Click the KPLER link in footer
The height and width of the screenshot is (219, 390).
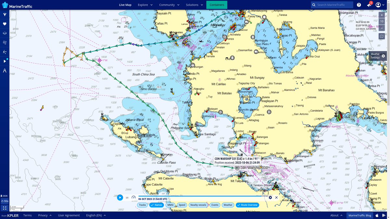click(x=12, y=215)
